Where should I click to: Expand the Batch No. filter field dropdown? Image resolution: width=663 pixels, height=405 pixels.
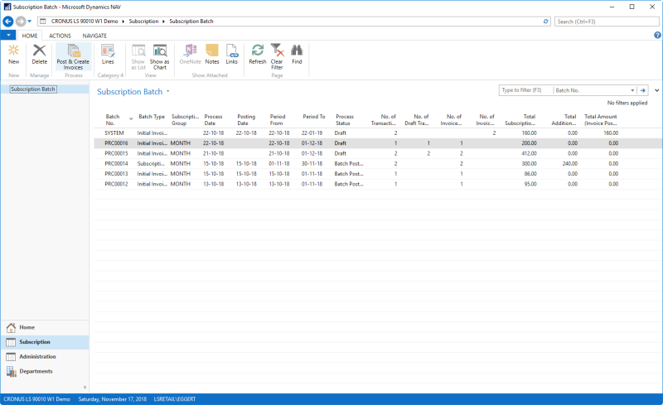coord(632,89)
